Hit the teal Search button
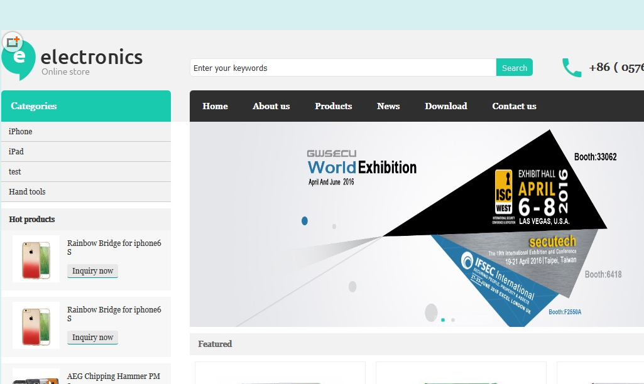Image resolution: width=644 pixels, height=384 pixels. point(514,68)
